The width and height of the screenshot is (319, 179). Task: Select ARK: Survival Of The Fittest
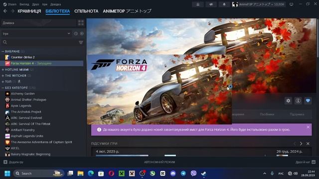click(30, 124)
